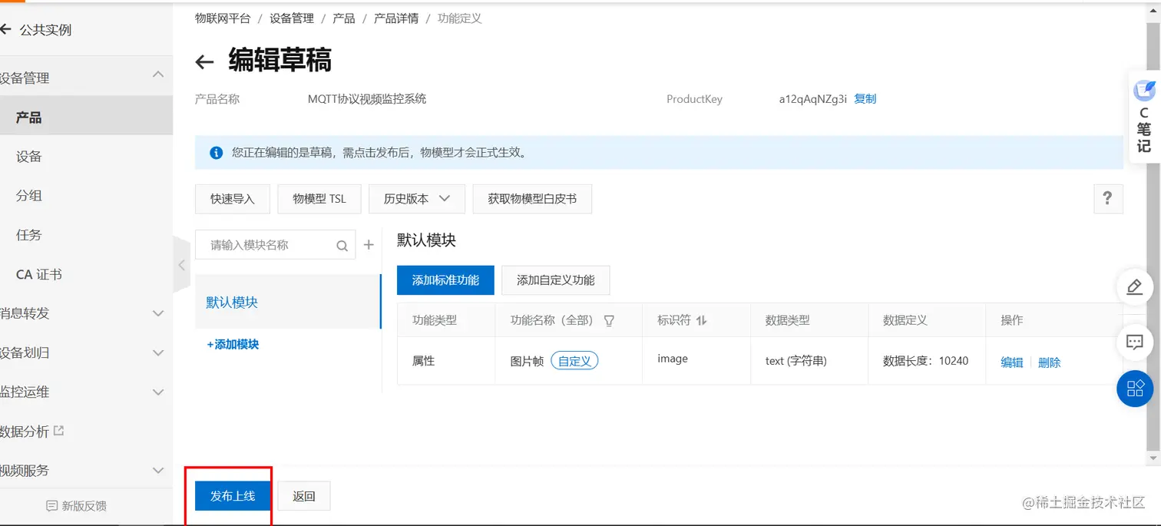This screenshot has height=526, width=1161.
Task: Click the blue grid apps floating button
Action: point(1135,388)
